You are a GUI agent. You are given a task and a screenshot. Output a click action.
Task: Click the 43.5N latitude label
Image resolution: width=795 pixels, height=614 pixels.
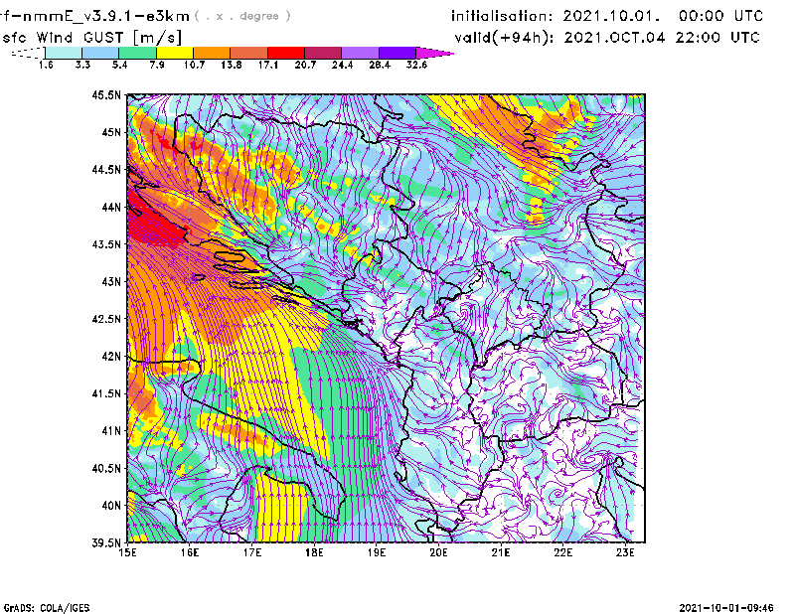[106, 244]
